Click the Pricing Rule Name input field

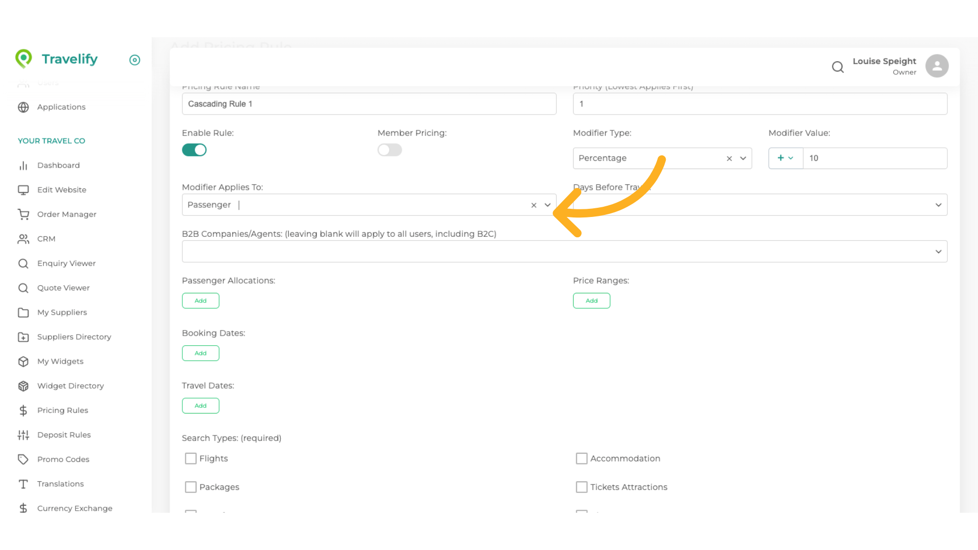tap(369, 104)
